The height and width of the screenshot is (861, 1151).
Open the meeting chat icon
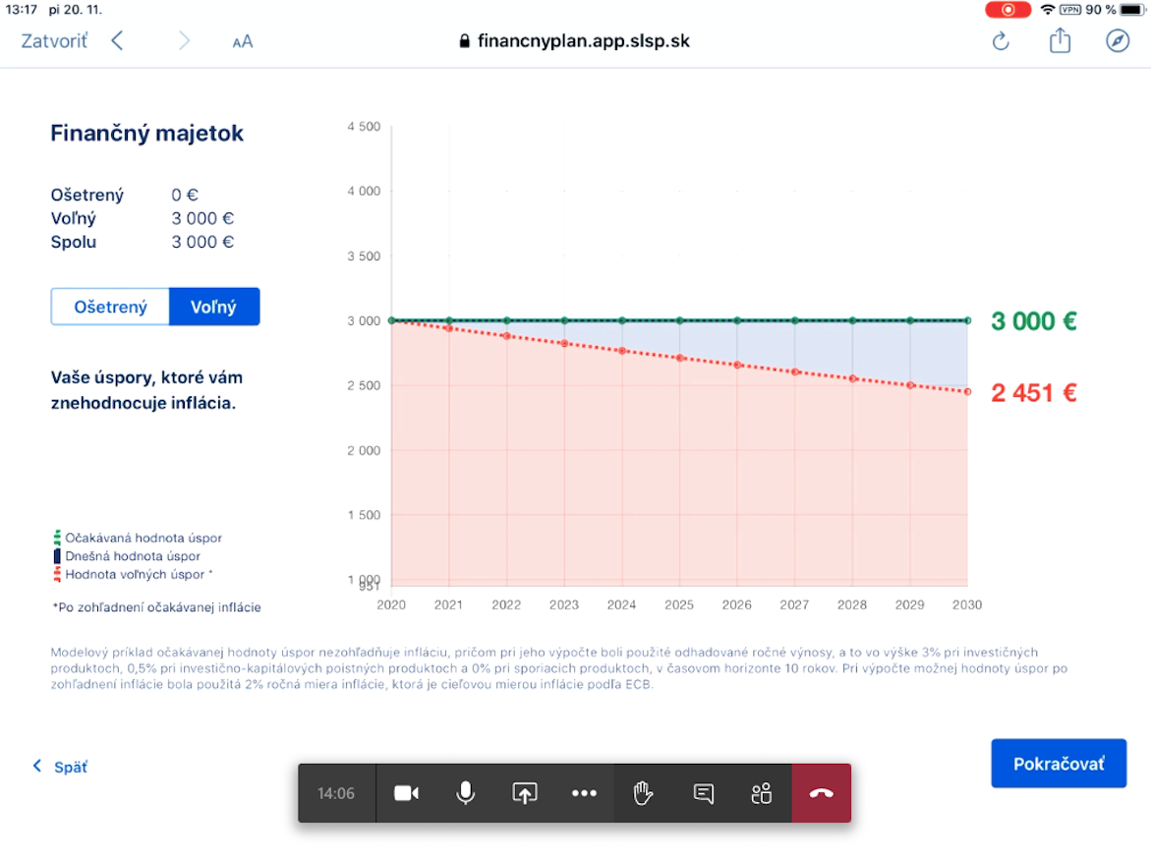click(x=703, y=793)
